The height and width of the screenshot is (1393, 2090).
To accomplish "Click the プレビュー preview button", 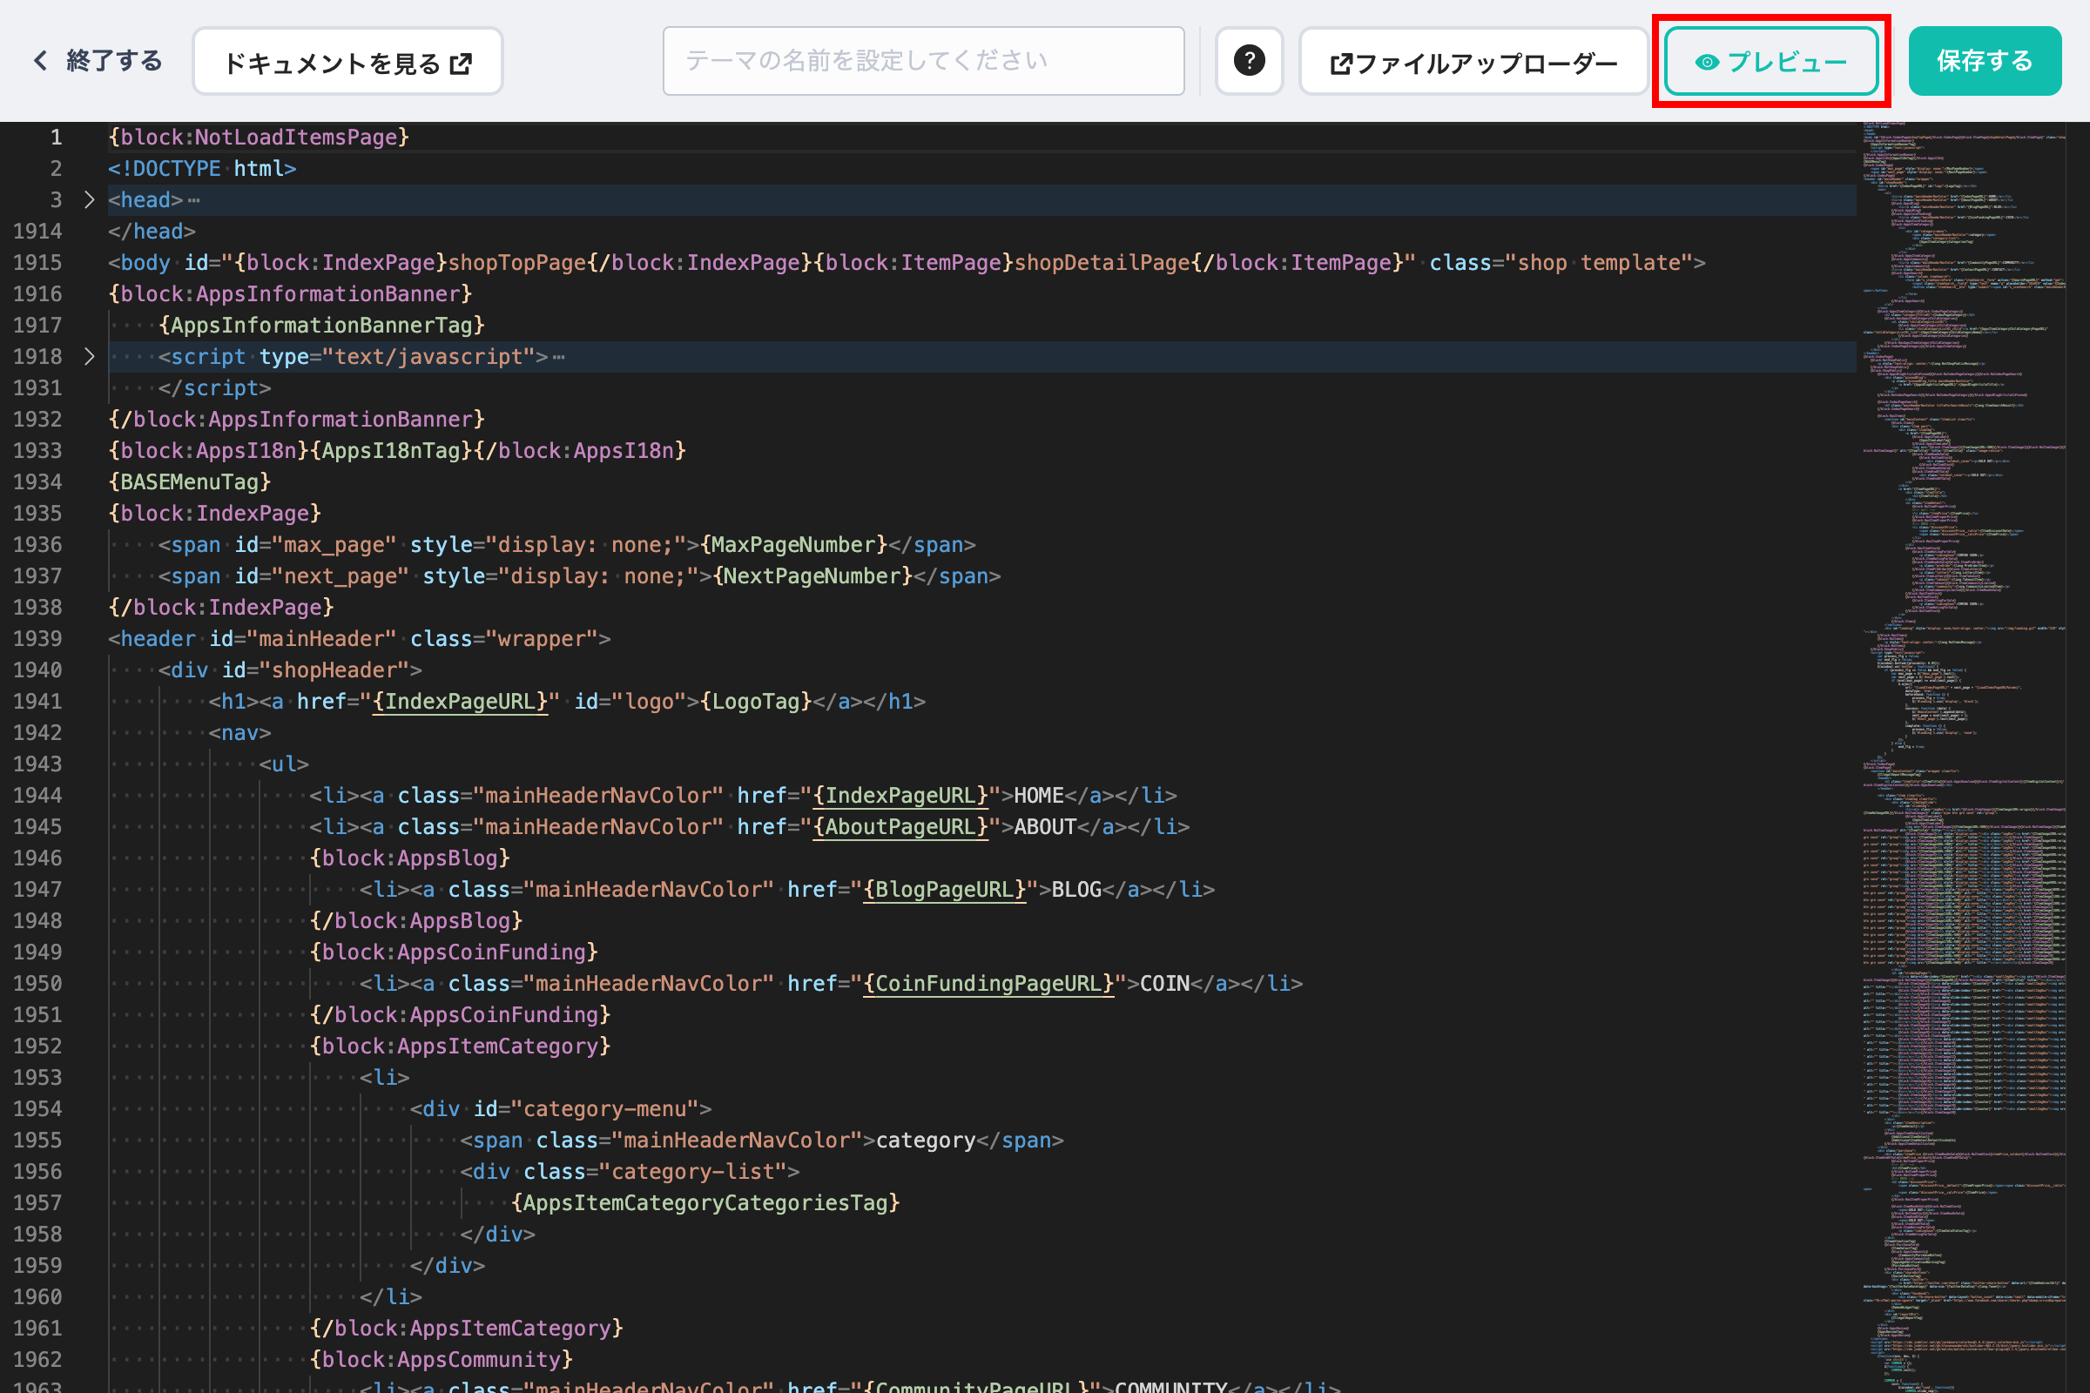I will click(x=1771, y=61).
